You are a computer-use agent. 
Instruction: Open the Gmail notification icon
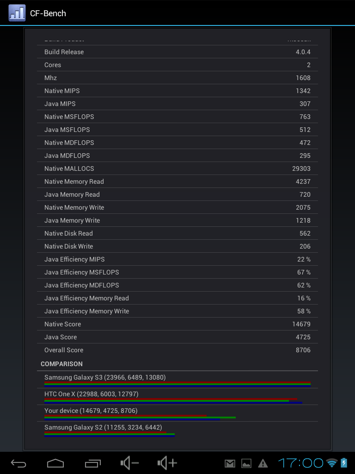230,463
